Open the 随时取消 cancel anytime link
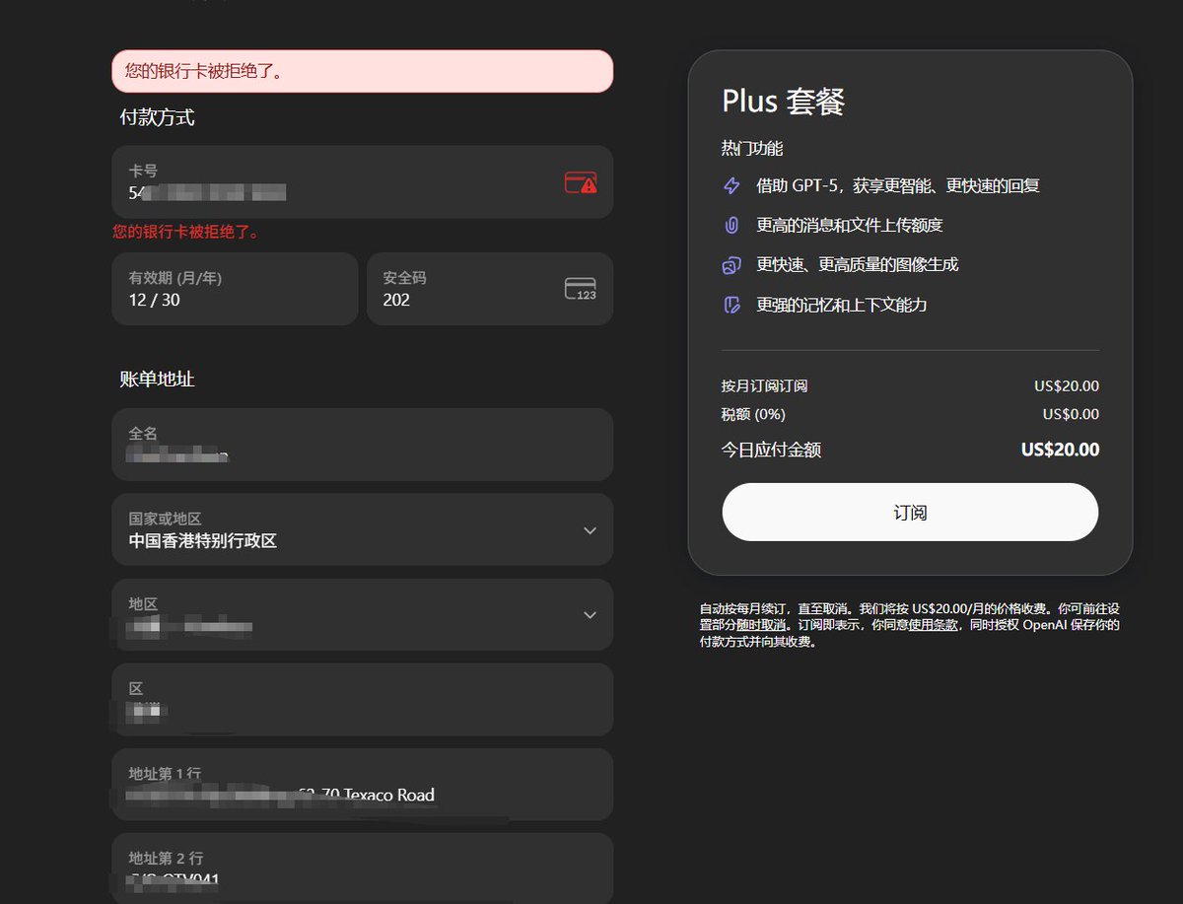Viewport: 1183px width, 904px height. coord(761,625)
